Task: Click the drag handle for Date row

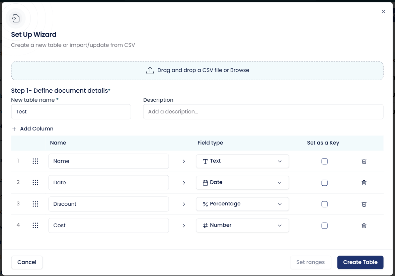Action: tap(35, 183)
